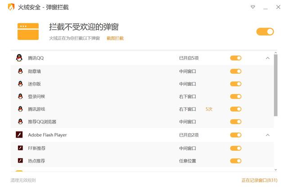Click the 腾讯游戏 rule name
The width and height of the screenshot is (288, 189).
[x=36, y=109]
